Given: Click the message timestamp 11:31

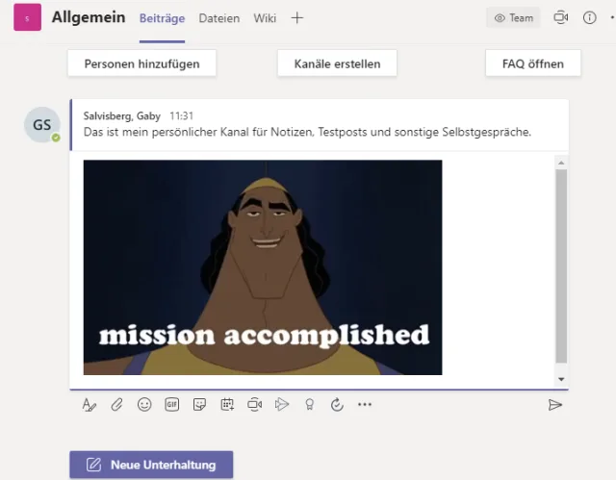Looking at the screenshot, I should [182, 115].
